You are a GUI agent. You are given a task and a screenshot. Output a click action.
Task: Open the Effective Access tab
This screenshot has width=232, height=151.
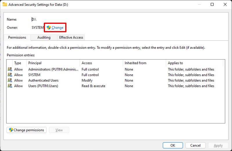click(71, 37)
